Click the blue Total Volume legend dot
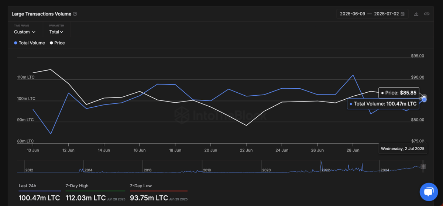443x206 pixels. pyautogui.click(x=16, y=43)
